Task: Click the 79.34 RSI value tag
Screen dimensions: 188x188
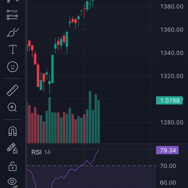Action: tap(167, 150)
